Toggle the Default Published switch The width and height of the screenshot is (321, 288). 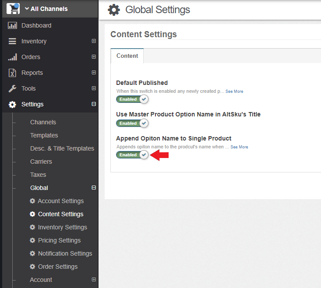tap(132, 99)
